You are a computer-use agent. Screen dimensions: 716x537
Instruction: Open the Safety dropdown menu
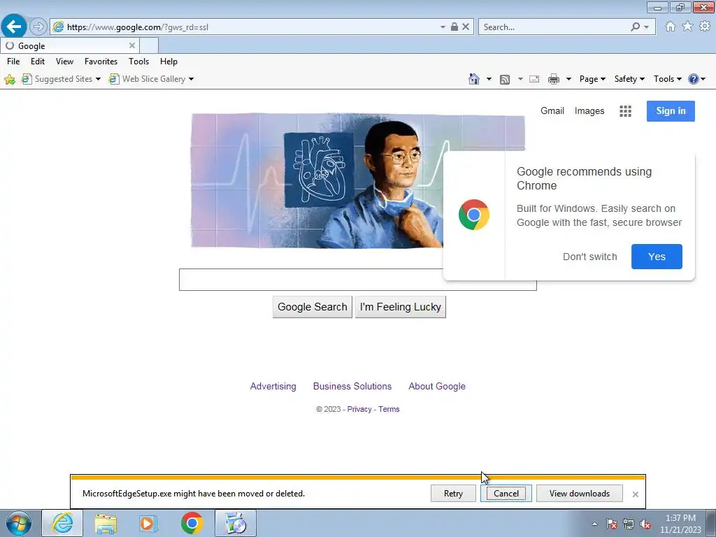[x=629, y=79]
